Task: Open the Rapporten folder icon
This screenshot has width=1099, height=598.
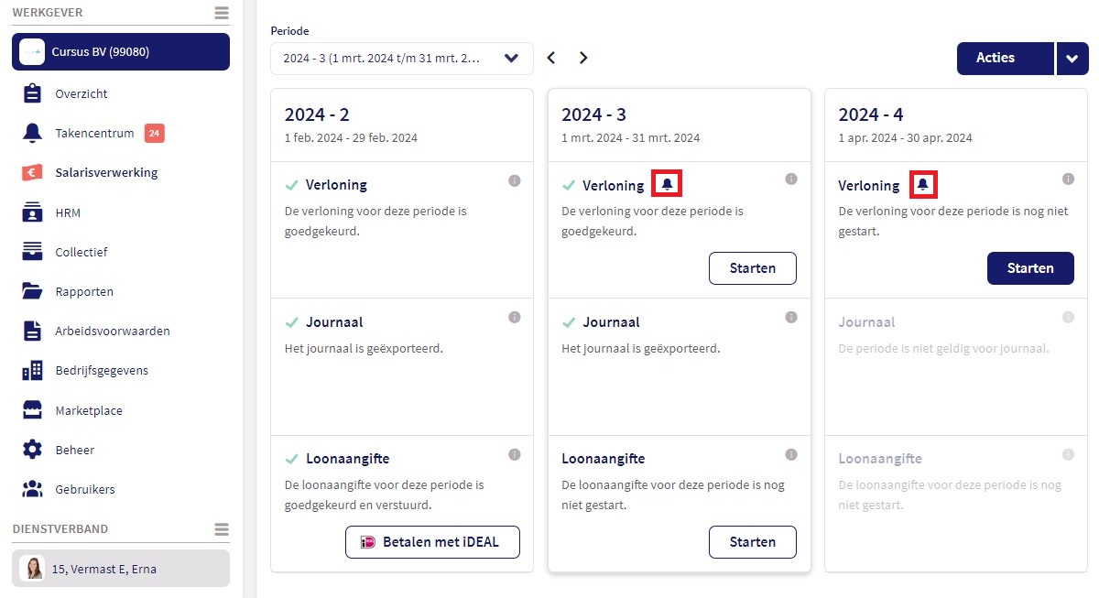Action: [30, 291]
